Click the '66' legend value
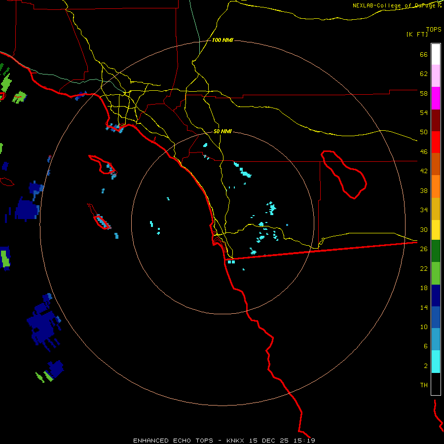 point(424,55)
